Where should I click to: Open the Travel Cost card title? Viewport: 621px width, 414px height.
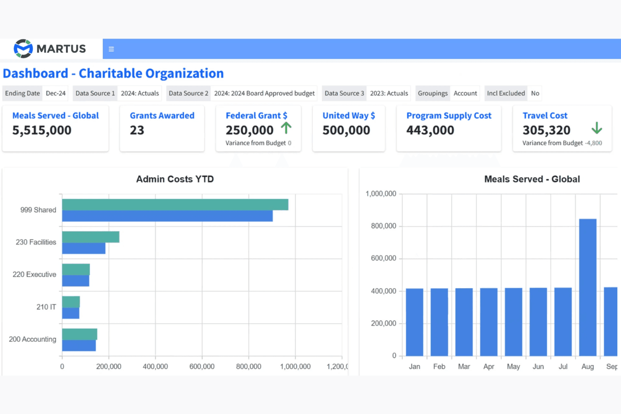tap(545, 115)
